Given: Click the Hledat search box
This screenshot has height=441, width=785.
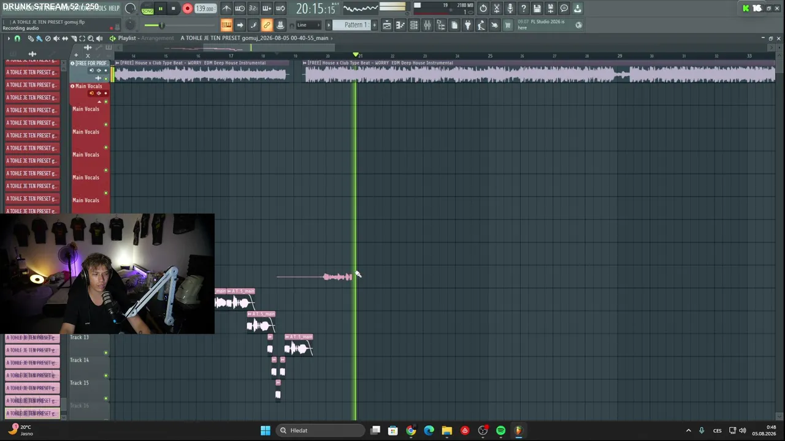Looking at the screenshot, I should point(320,431).
